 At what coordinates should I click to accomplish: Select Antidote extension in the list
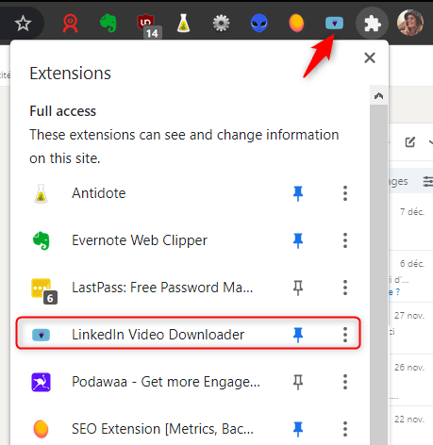(99, 193)
